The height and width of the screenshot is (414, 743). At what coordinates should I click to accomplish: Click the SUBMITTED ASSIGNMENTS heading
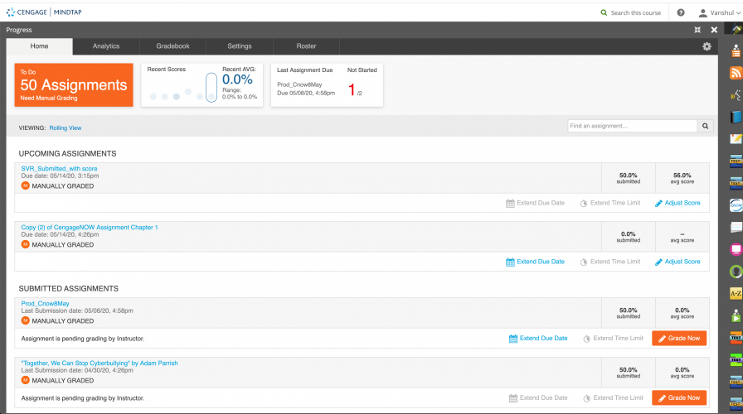tap(69, 289)
